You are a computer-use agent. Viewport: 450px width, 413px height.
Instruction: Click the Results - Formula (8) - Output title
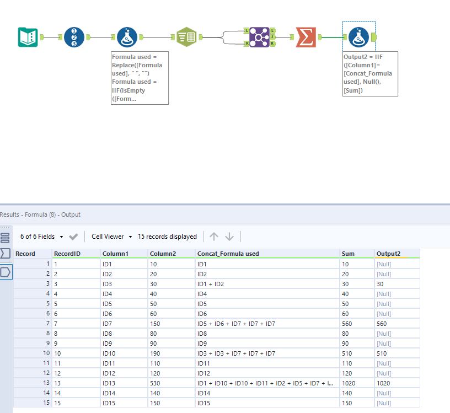pos(40,214)
